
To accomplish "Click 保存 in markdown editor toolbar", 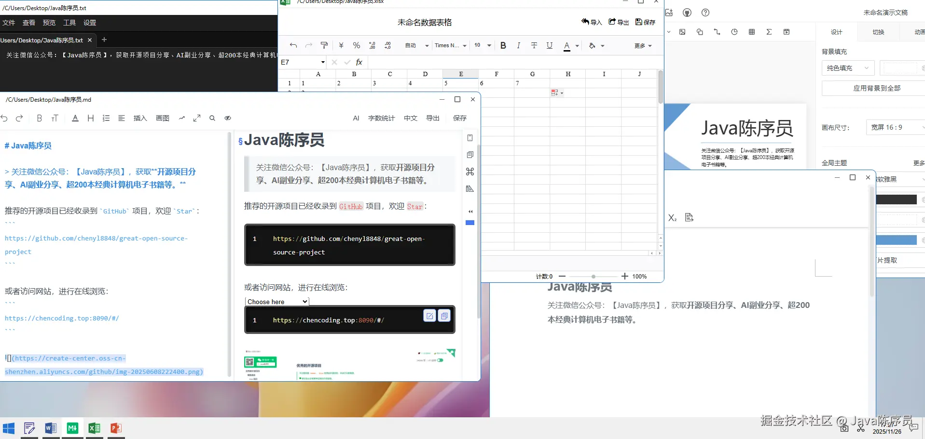I will [460, 118].
